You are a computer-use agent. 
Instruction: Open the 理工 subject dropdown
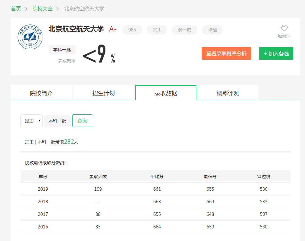[31, 121]
